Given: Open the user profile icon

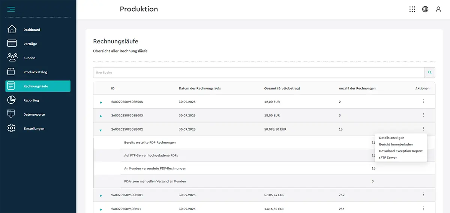Looking at the screenshot, I should coord(438,9).
